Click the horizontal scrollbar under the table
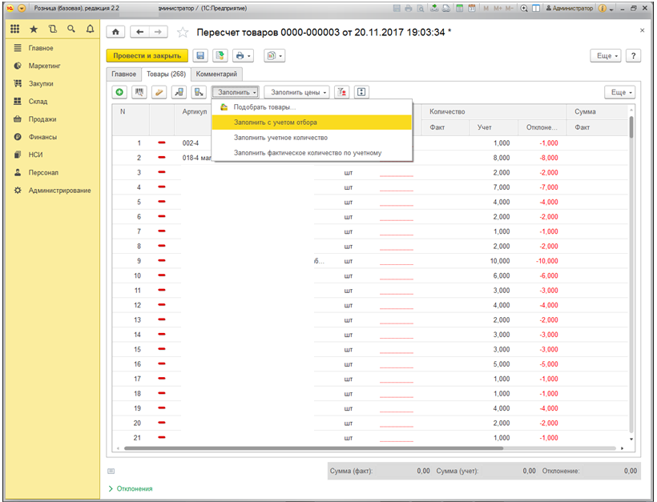 (314, 448)
